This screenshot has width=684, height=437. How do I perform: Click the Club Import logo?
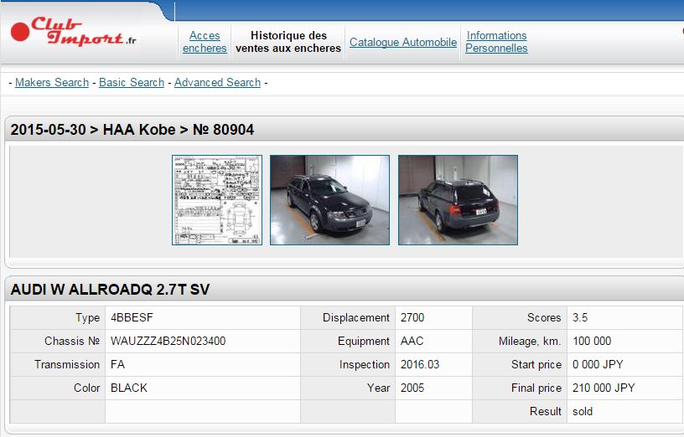pos(74,32)
